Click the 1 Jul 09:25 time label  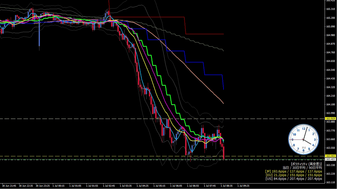coord(243,186)
